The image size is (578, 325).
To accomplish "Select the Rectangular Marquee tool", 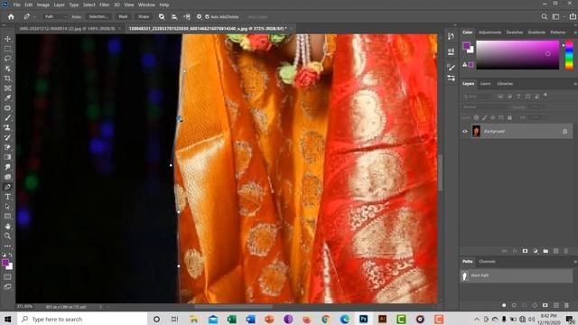I will 7,49.
